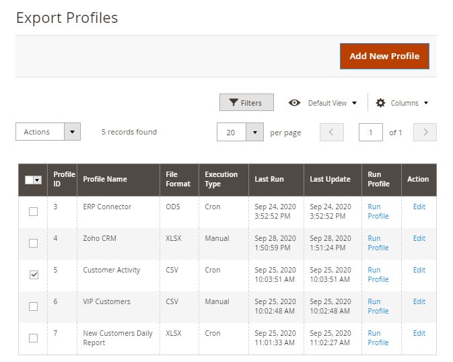The image size is (453, 362).
Task: Run Profile for Zoho CRM
Action: tap(378, 243)
